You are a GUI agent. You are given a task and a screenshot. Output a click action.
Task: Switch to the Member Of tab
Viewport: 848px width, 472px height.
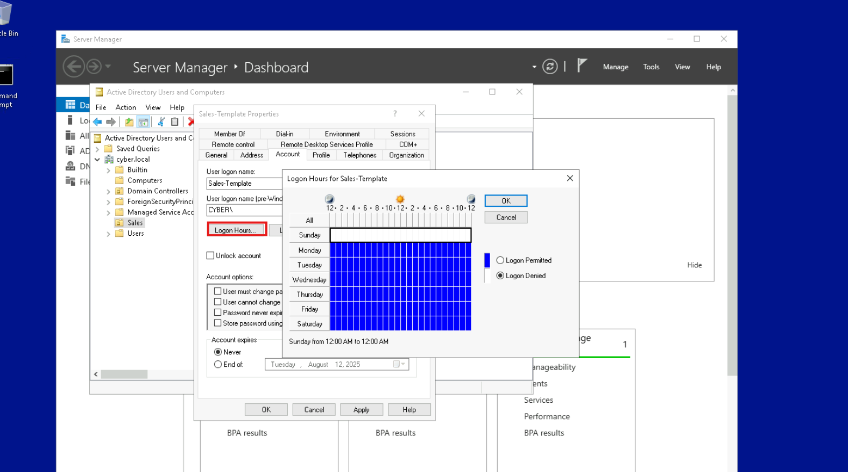[229, 134]
